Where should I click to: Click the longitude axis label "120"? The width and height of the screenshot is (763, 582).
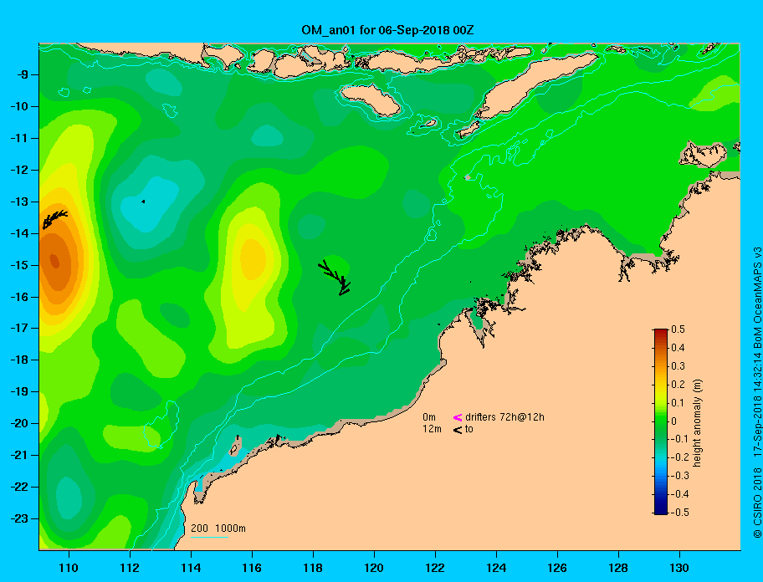pyautogui.click(x=374, y=568)
